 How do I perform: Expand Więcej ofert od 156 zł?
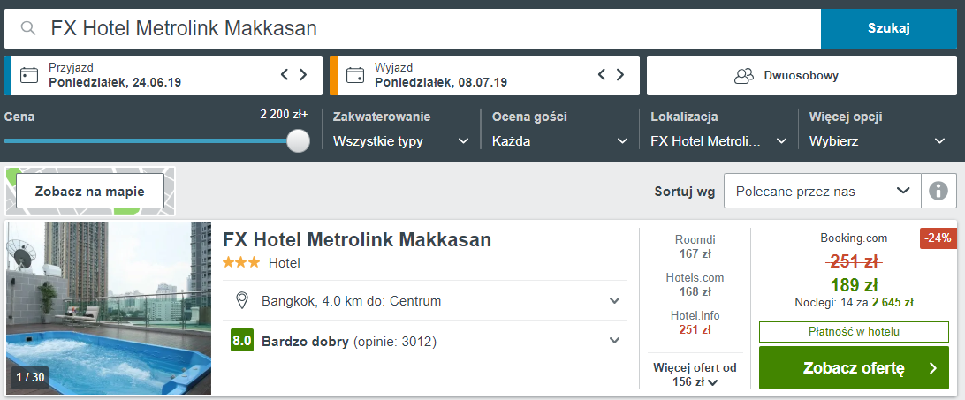click(695, 374)
